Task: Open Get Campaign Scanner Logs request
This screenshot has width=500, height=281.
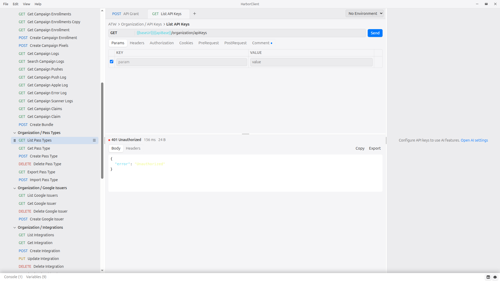Action: [x=46, y=101]
